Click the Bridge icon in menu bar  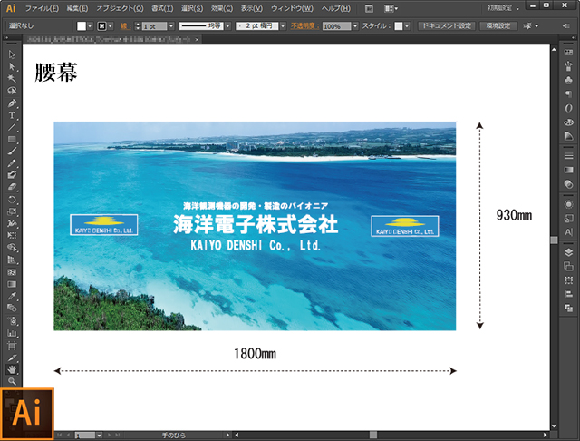pos(369,8)
